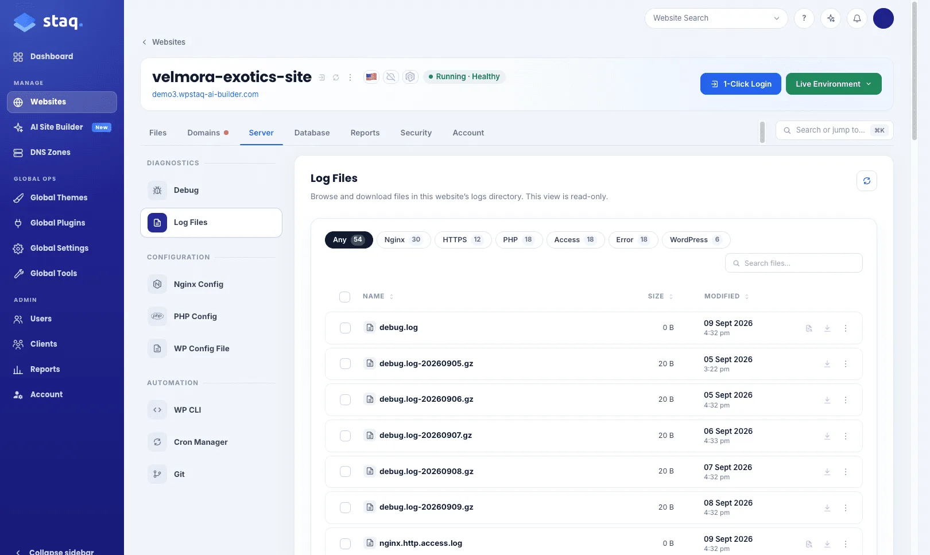930x555 pixels.
Task: Select all files header checkbox
Action: click(x=345, y=297)
